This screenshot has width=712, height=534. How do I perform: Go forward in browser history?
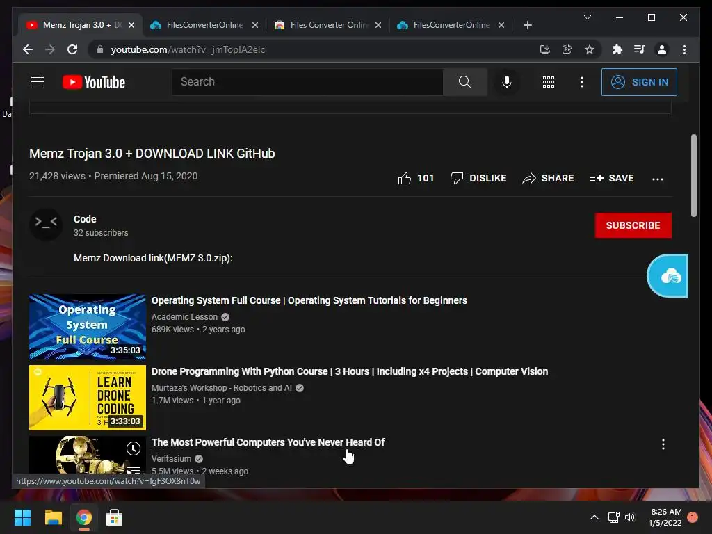coord(50,49)
